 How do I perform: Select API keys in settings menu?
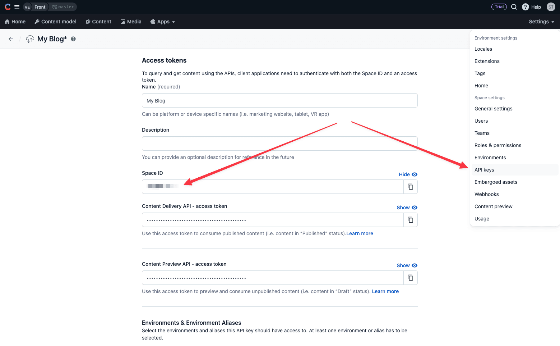pos(484,170)
